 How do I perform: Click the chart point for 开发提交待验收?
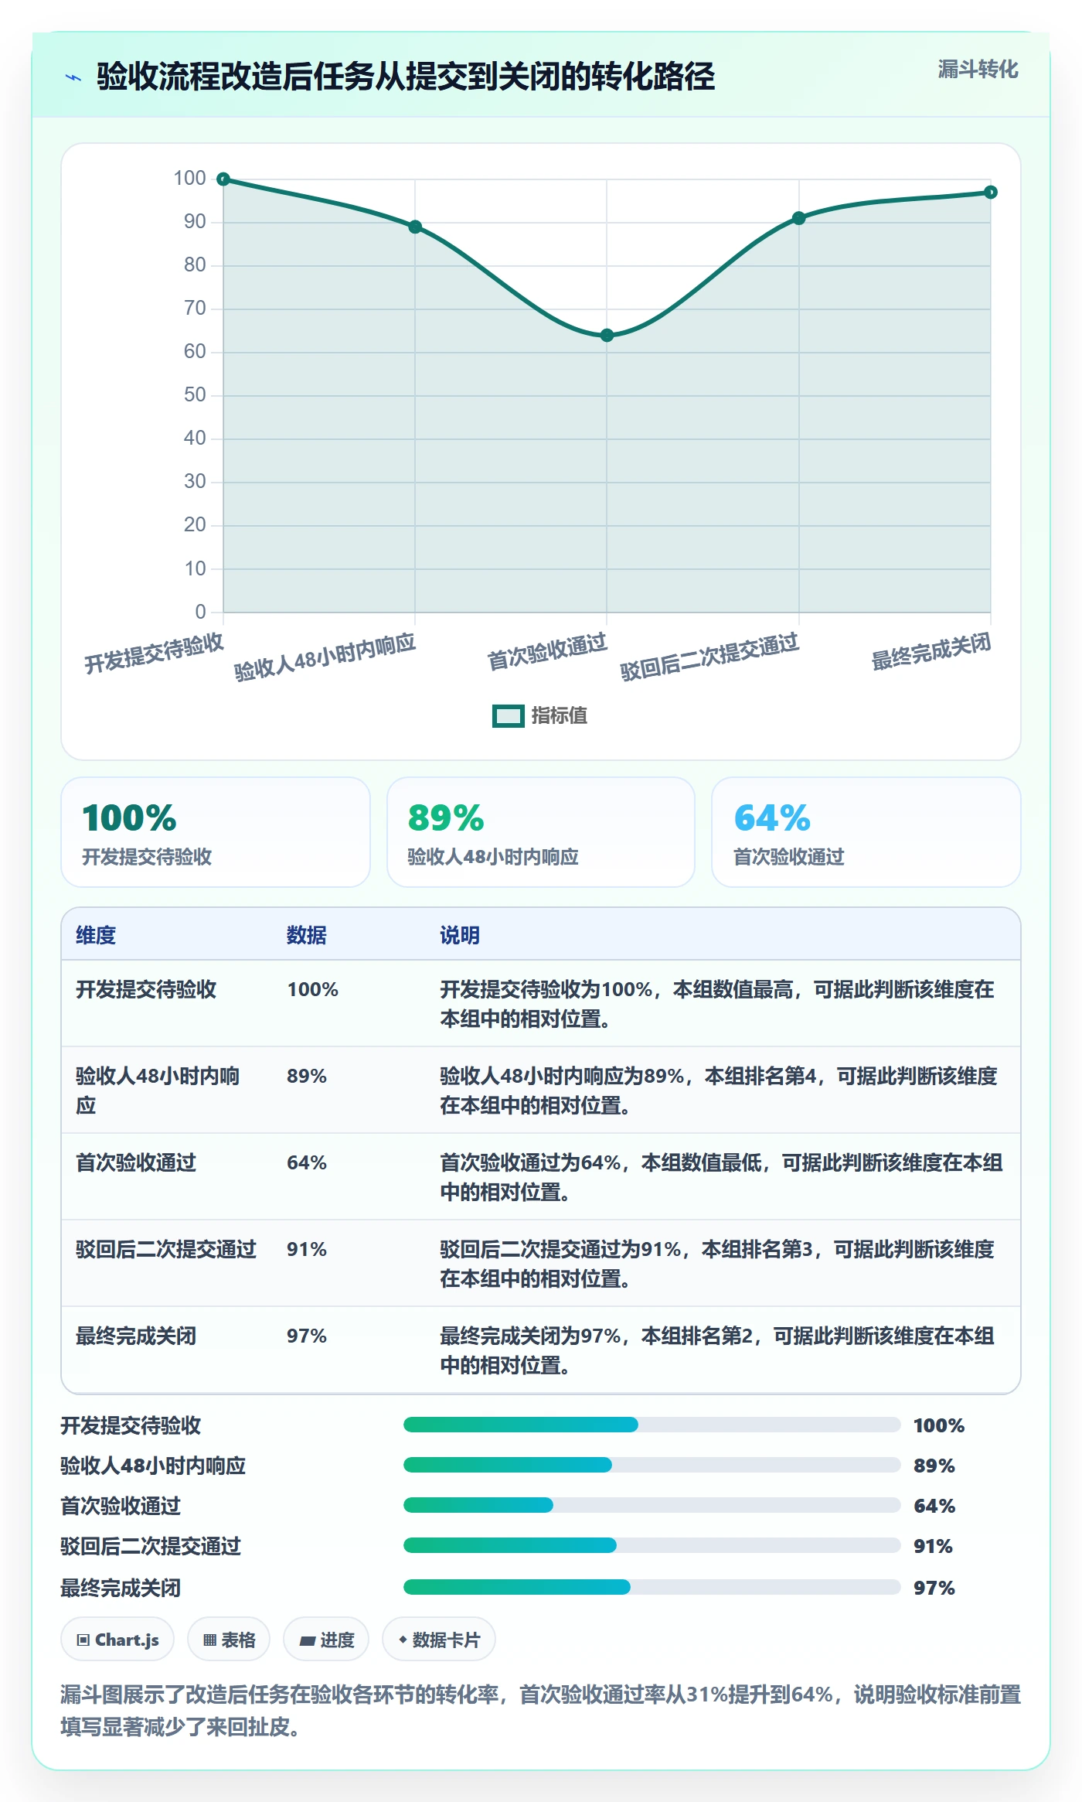tap(223, 179)
